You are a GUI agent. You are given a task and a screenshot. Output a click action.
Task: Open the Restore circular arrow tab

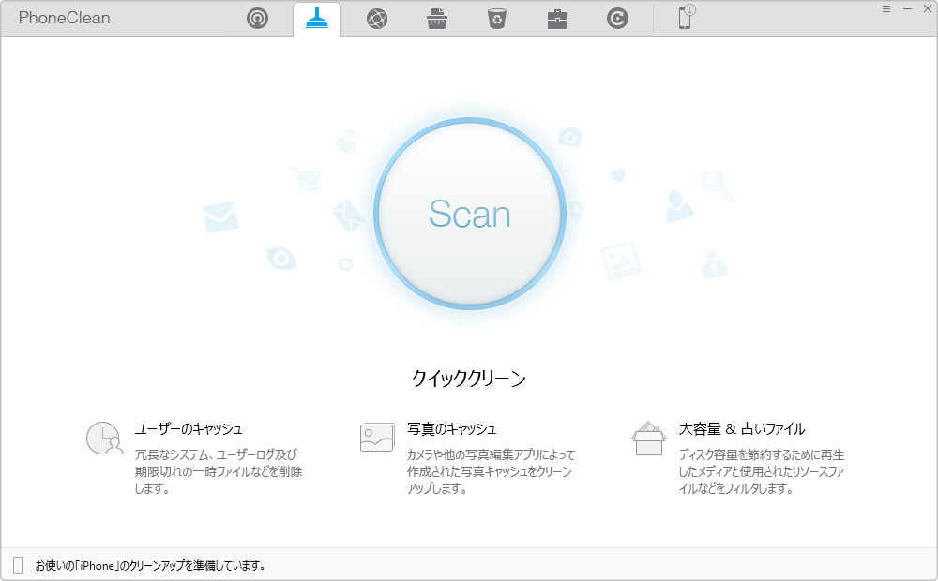click(617, 19)
